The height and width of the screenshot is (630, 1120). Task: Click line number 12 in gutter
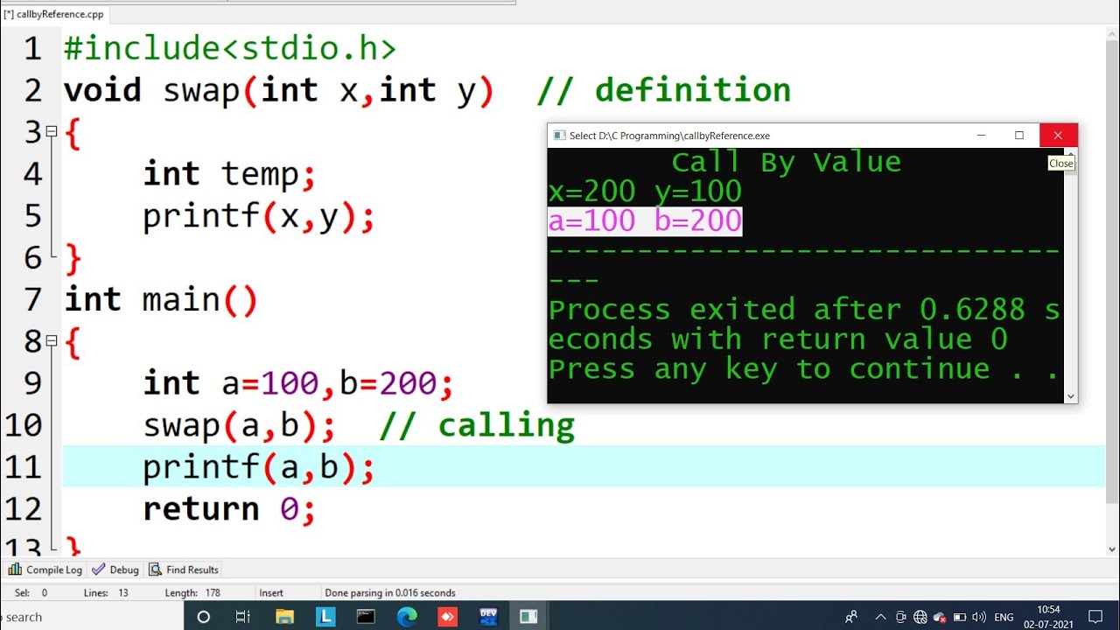click(24, 509)
